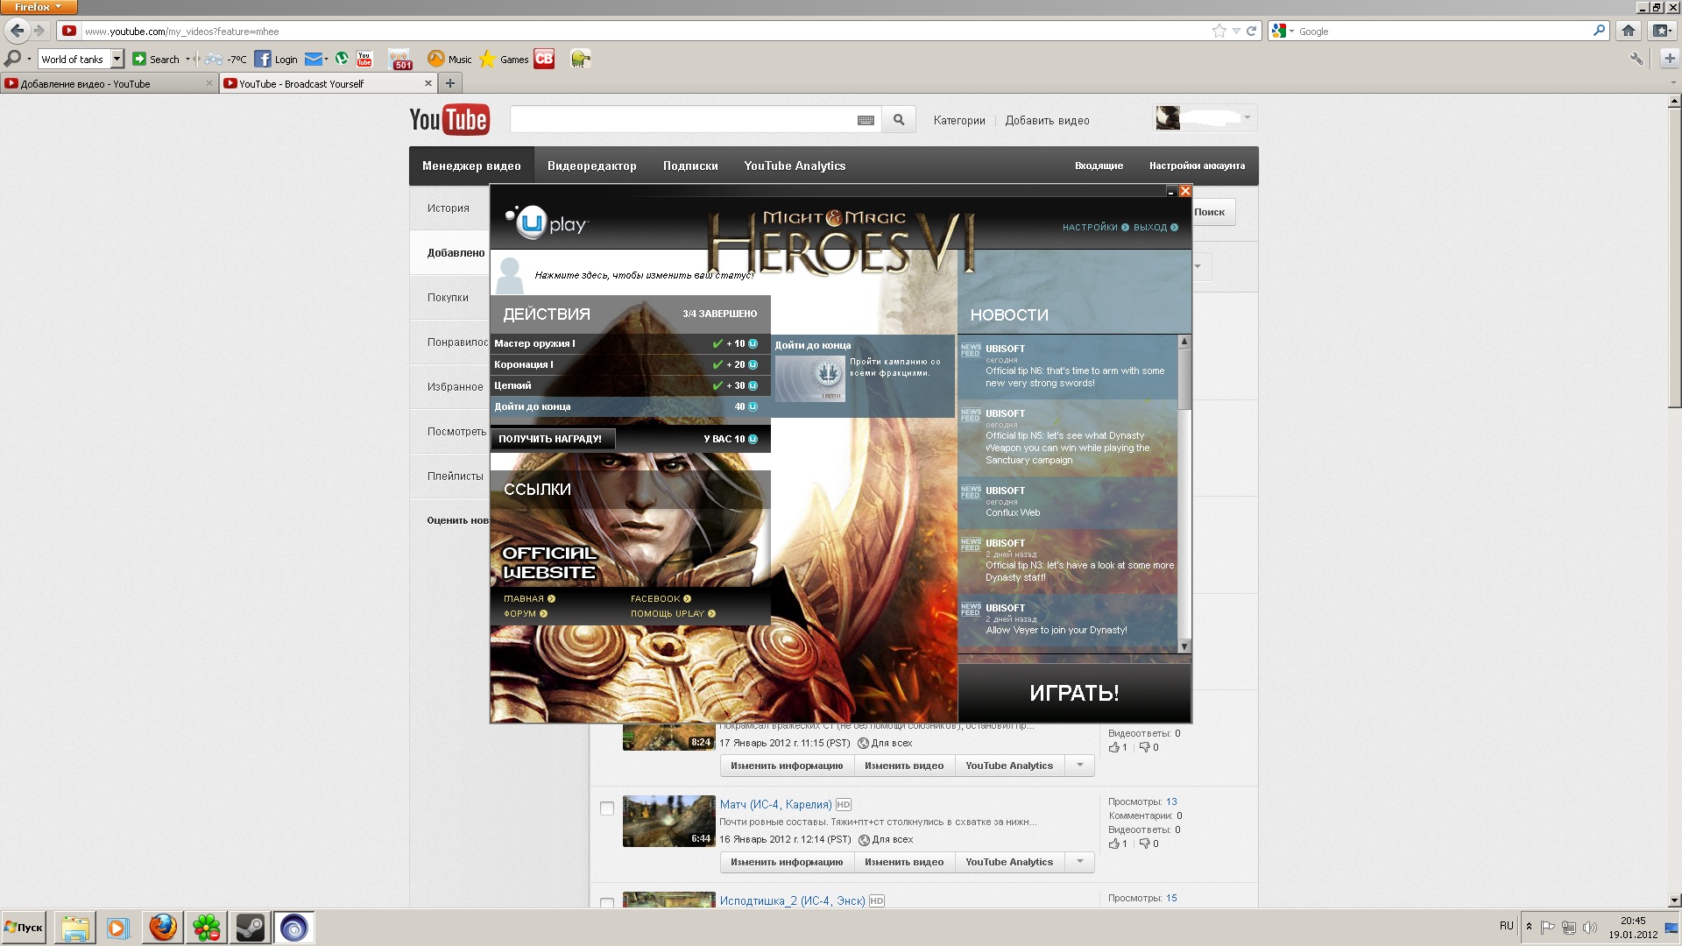The height and width of the screenshot is (946, 1682).
Task: Expand the YouTube account name dropdown
Action: tap(1247, 116)
